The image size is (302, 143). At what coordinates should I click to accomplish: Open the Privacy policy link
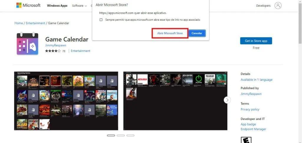250,109
